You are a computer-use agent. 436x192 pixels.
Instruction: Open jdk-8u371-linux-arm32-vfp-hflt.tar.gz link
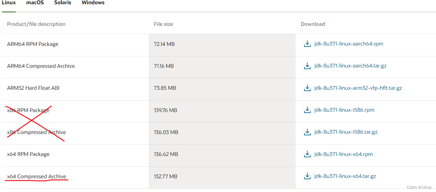[358, 88]
